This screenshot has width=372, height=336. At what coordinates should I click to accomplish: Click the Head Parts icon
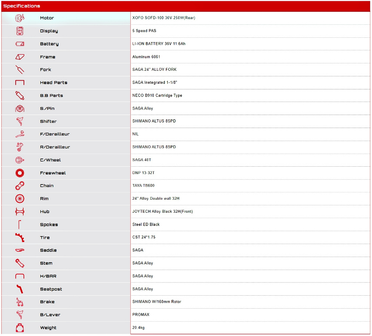pos(20,82)
